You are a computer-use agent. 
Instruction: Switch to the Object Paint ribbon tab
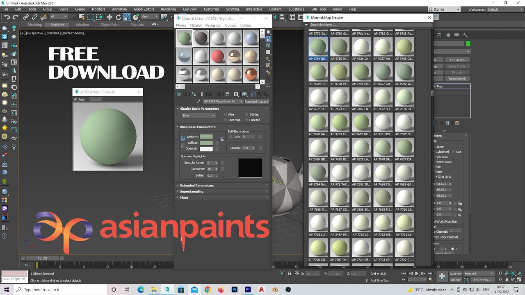tap(110, 25)
